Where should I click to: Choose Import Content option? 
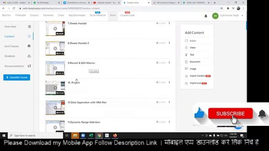(x=197, y=76)
